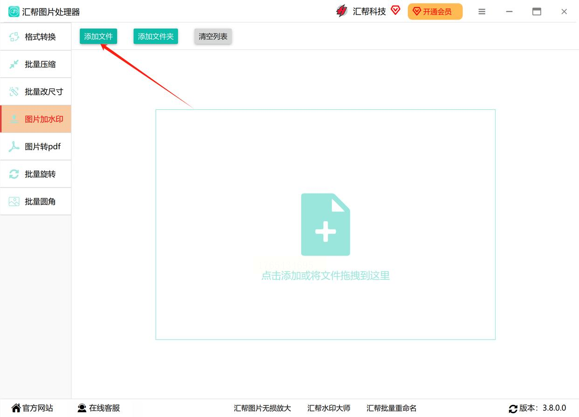The width and height of the screenshot is (579, 417).
Task: Click the 版本: 3.8.0.0 version text
Action: click(x=543, y=408)
